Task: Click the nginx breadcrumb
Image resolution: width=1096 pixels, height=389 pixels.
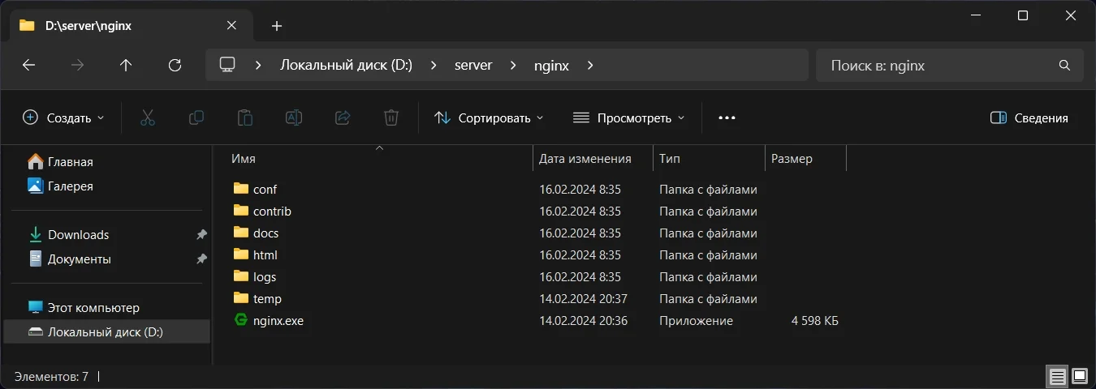Action: pyautogui.click(x=551, y=65)
